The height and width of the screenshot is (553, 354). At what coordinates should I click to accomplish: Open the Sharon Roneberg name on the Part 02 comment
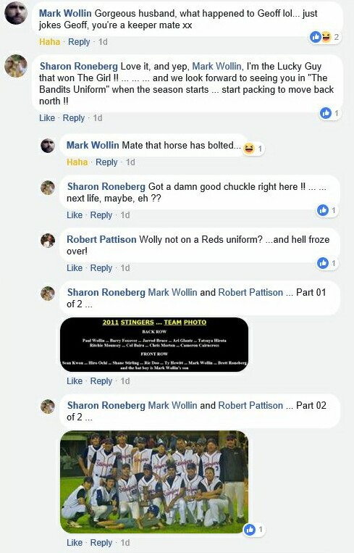pyautogui.click(x=106, y=406)
